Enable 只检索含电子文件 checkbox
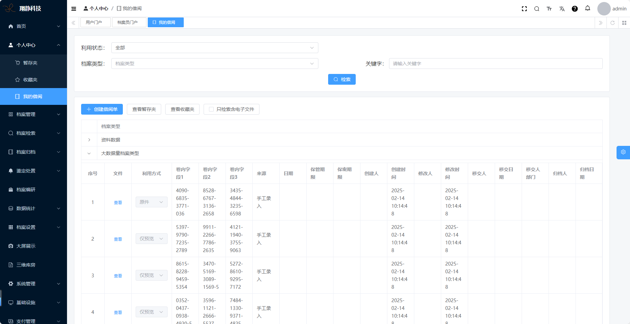 211,109
